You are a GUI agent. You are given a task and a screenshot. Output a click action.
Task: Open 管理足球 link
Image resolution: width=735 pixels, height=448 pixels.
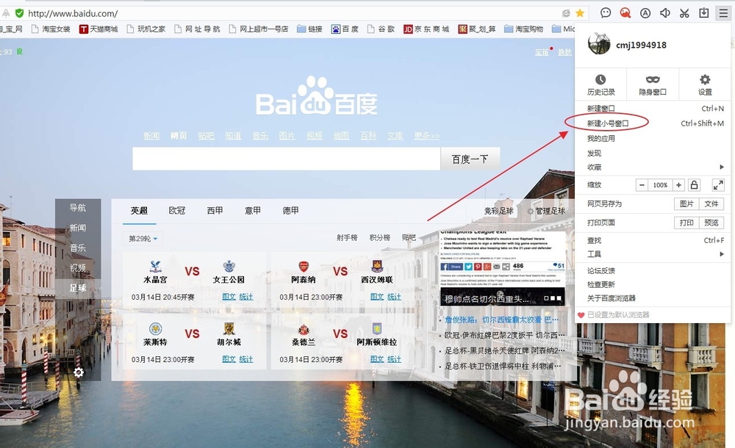pos(546,212)
